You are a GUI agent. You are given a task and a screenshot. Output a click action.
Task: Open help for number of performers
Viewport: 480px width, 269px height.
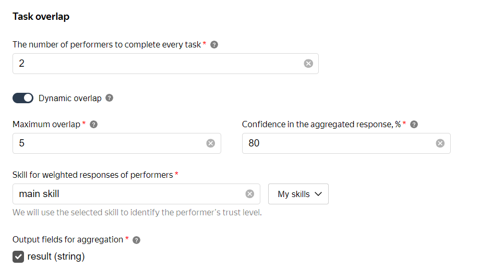pos(214,45)
